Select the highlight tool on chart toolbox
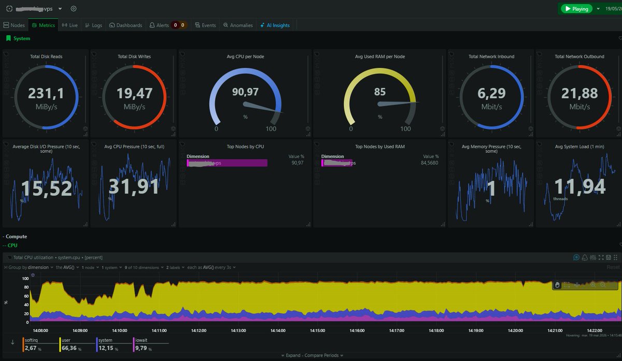 tap(577, 285)
